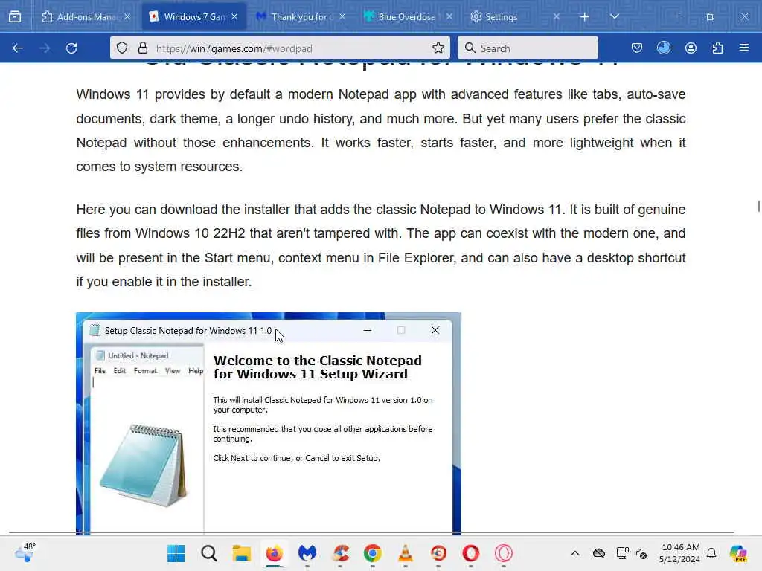Go forward one page

[x=45, y=48]
